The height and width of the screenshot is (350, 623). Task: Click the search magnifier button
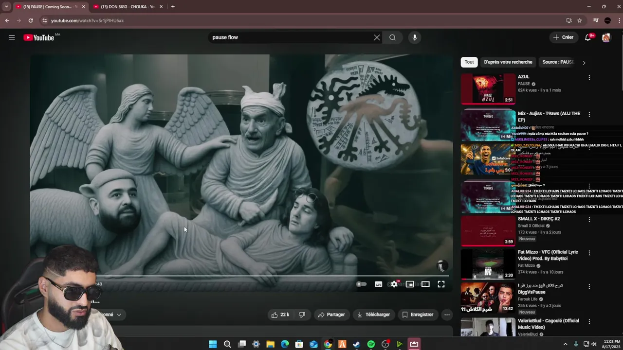392,37
